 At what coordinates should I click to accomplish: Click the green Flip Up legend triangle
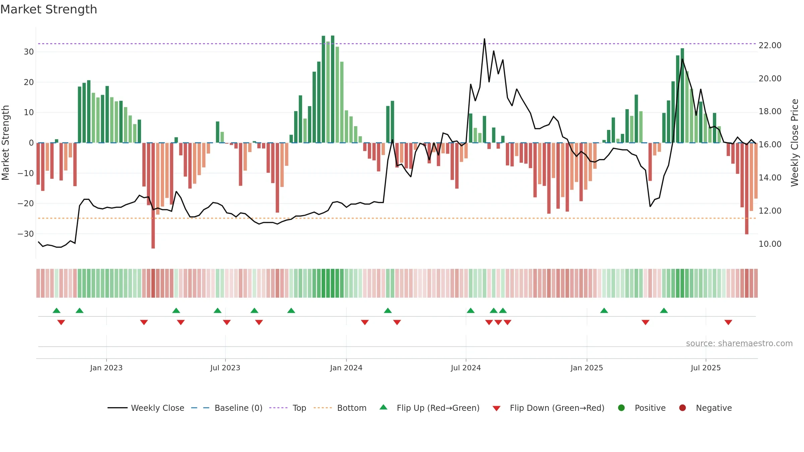tap(384, 407)
